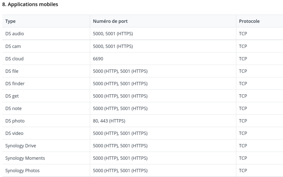Image resolution: width=283 pixels, height=177 pixels.
Task: Select the "DS photo" type cell
Action: (15, 121)
